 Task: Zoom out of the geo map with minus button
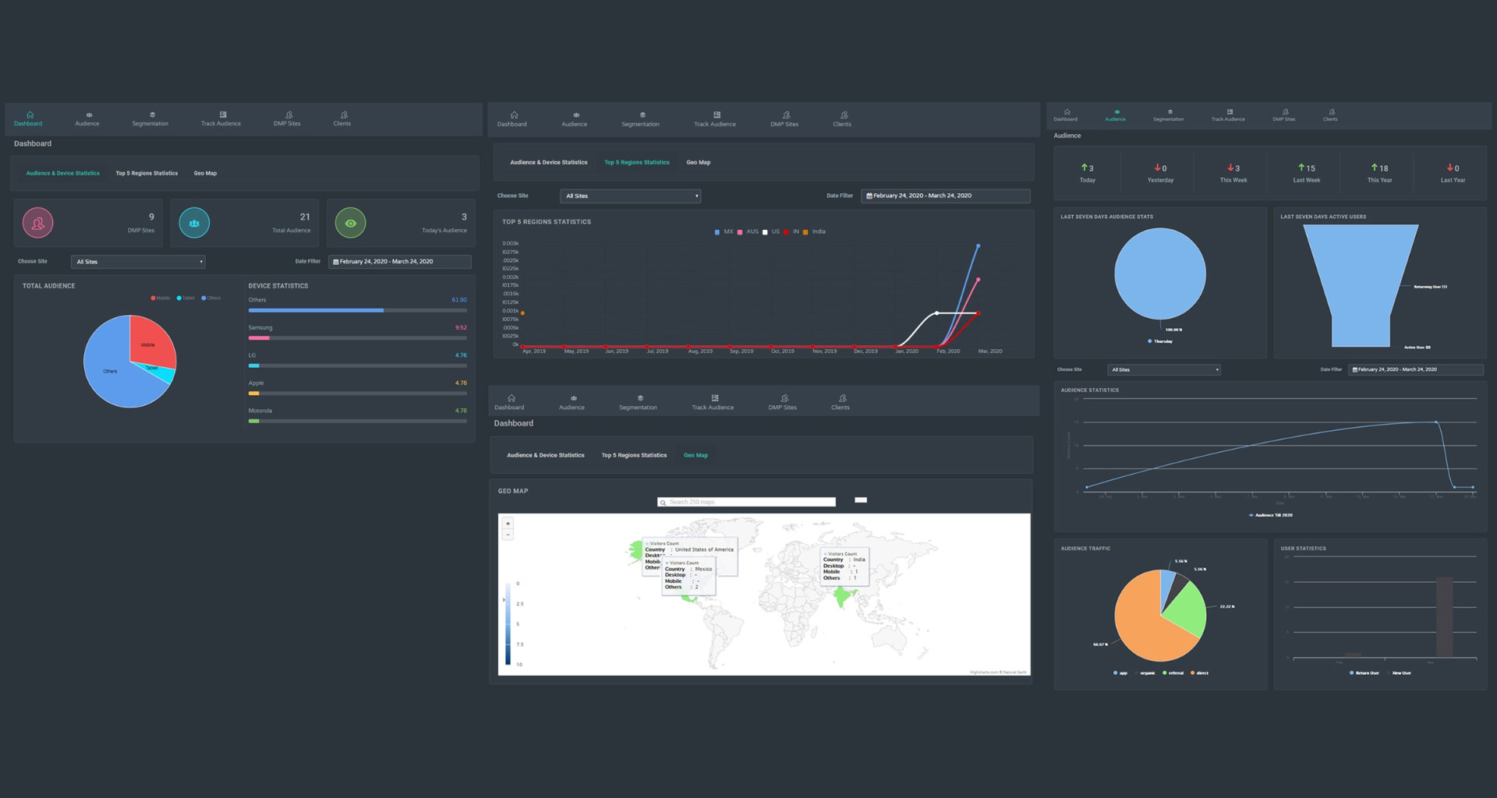click(508, 535)
